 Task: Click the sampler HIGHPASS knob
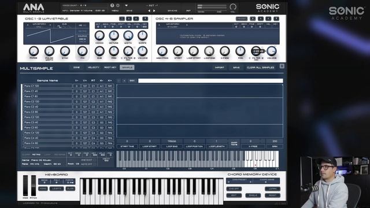point(162,51)
